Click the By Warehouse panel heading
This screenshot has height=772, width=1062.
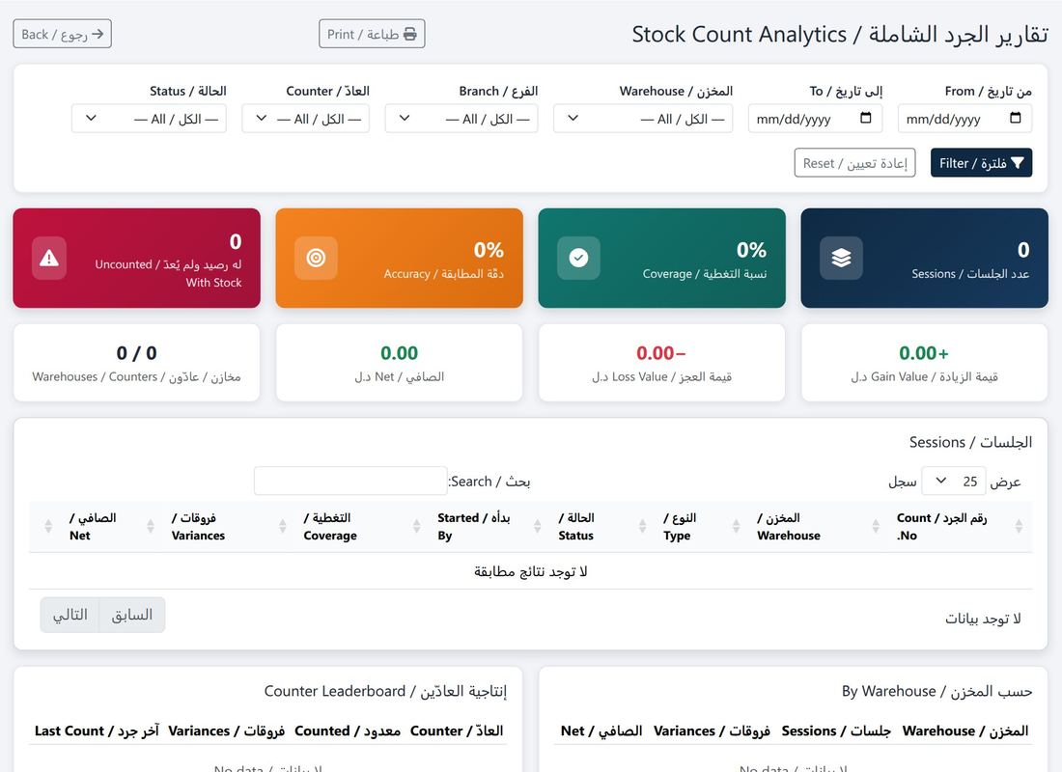point(936,691)
